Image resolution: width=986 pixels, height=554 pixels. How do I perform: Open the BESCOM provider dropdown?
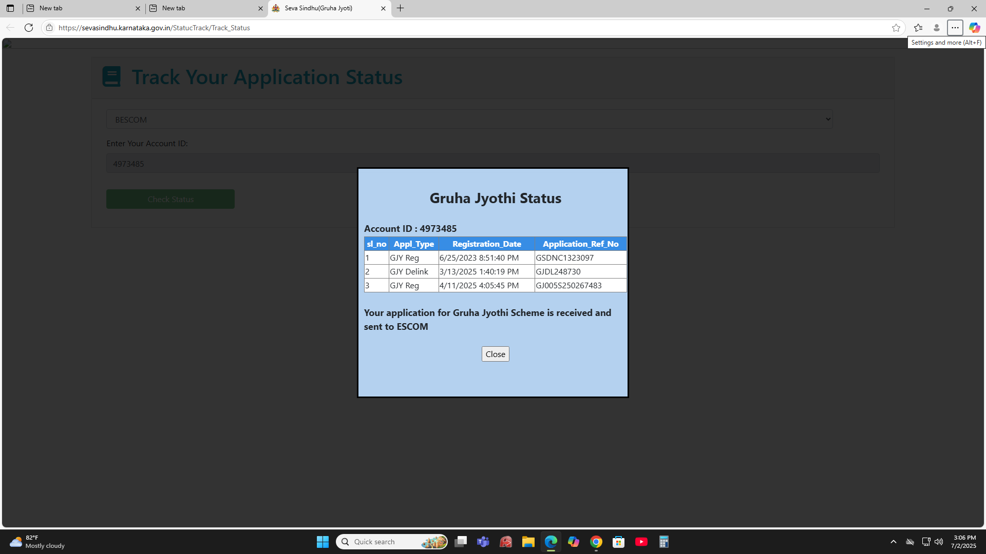point(469,120)
